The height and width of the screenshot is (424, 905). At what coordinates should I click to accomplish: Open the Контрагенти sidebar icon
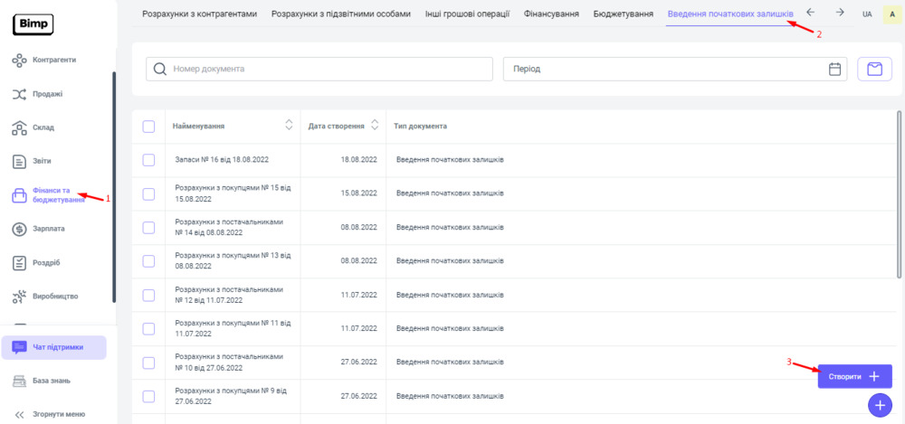[x=20, y=61]
